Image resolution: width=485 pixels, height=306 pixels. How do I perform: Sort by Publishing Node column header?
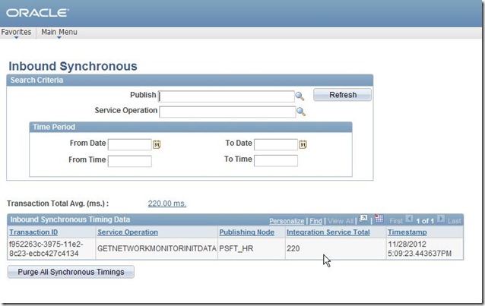coord(247,232)
